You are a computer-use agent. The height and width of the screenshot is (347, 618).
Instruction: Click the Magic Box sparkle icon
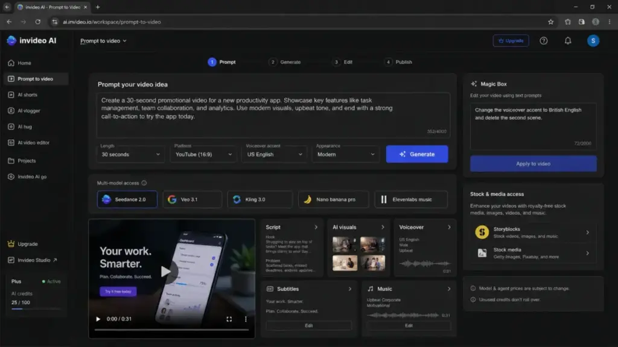(x=474, y=84)
